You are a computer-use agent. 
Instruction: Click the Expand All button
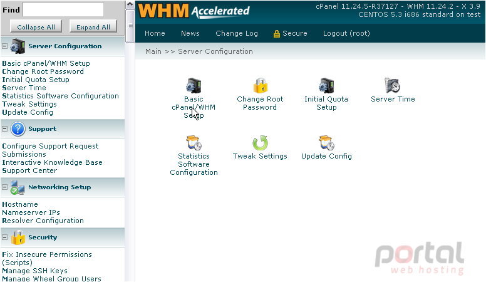[93, 27]
